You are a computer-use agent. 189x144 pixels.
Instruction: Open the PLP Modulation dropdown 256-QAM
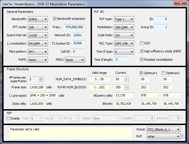(124, 27)
